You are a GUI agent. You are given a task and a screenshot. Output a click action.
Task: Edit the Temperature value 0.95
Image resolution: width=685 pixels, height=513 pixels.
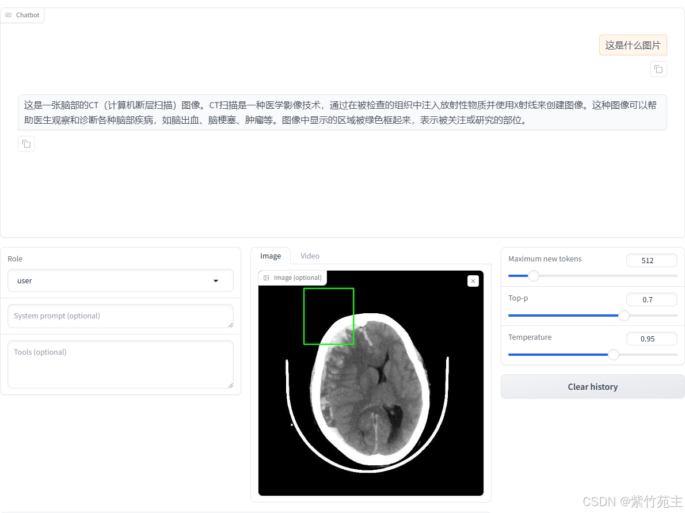pyautogui.click(x=652, y=339)
